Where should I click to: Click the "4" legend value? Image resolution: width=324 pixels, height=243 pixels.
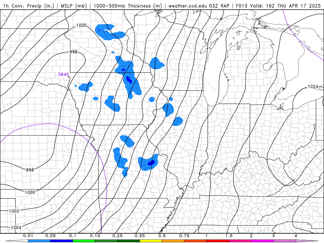click(296, 236)
